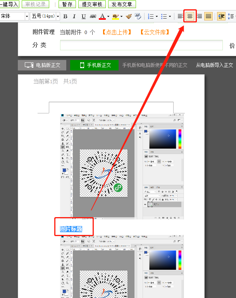236x298 pixels.
Task: Insert a bulleted list
Action: pos(164,16)
